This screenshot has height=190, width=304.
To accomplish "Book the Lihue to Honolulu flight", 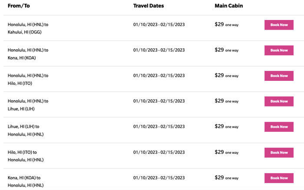I will [279, 127].
